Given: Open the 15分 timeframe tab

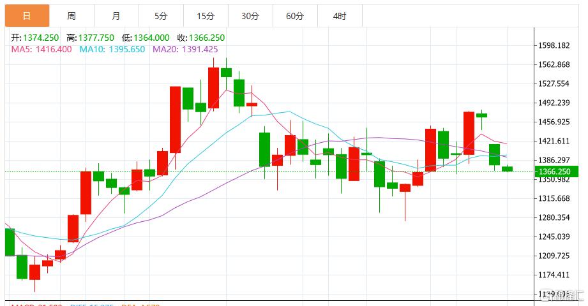Looking at the screenshot, I should [206, 16].
